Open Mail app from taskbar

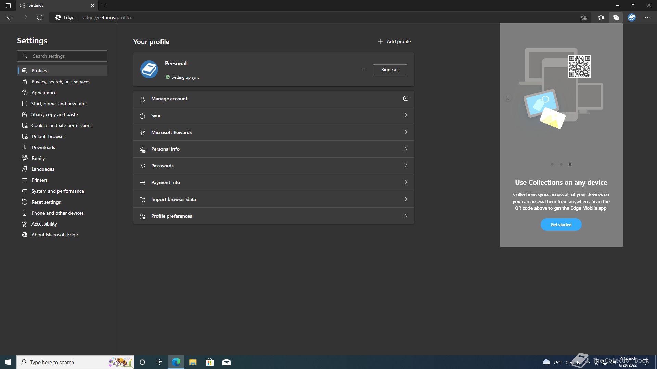point(227,362)
